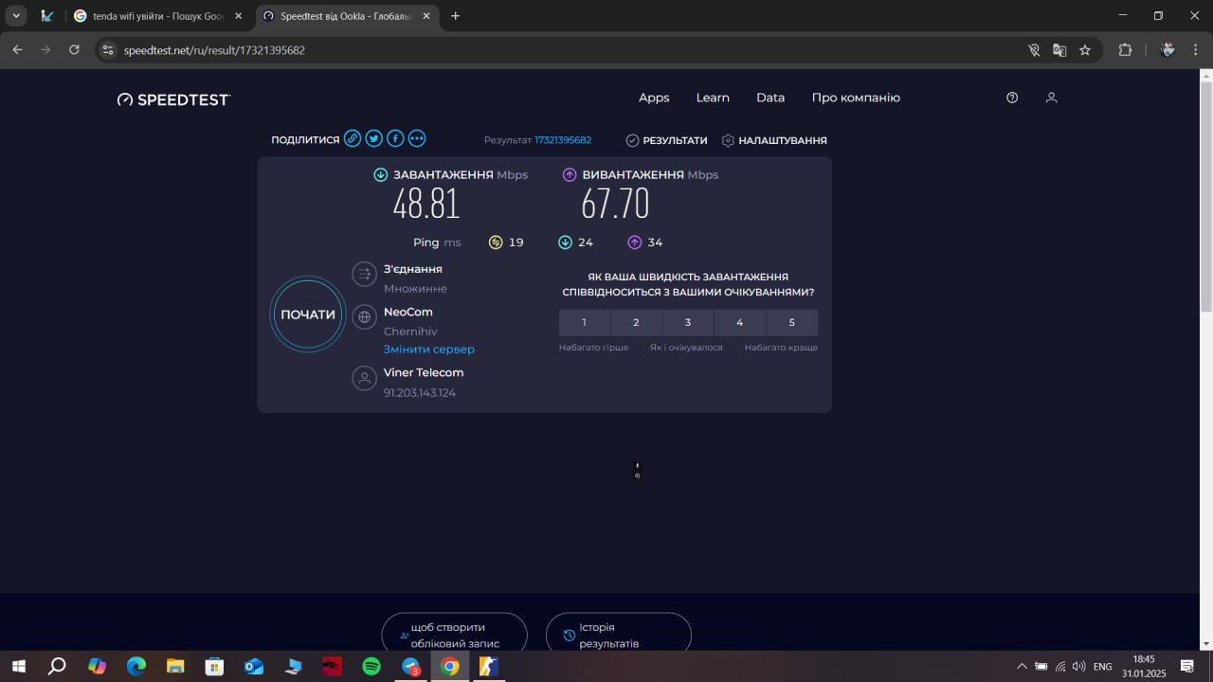The height and width of the screenshot is (682, 1213).
Task: Rate download speed as 3
Action: [x=688, y=322]
